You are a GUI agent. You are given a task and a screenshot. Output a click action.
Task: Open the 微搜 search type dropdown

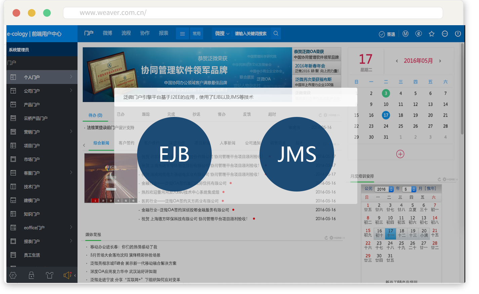(222, 34)
